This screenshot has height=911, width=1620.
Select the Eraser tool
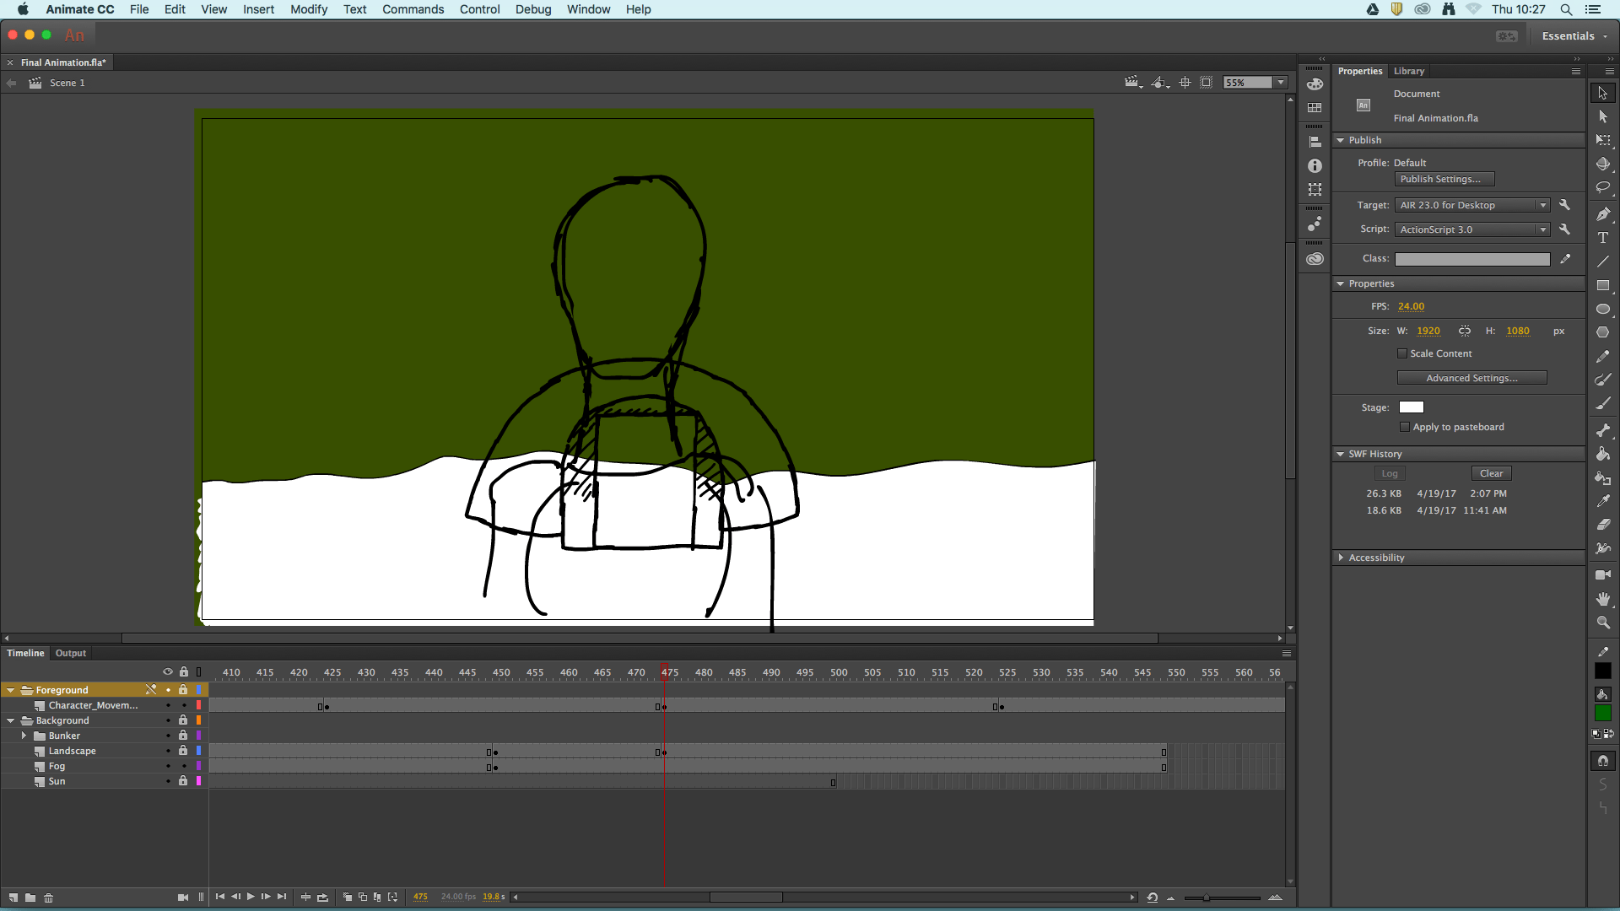(1603, 525)
